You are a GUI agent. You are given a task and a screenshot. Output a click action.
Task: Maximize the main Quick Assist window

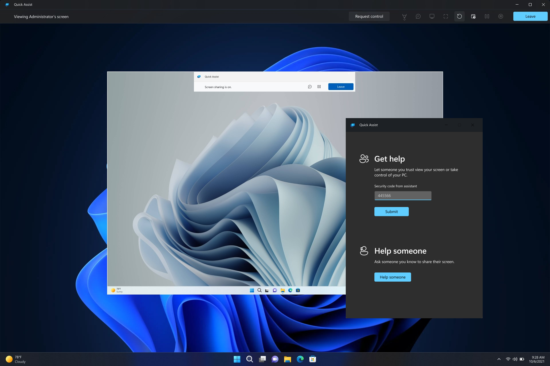pyautogui.click(x=530, y=5)
